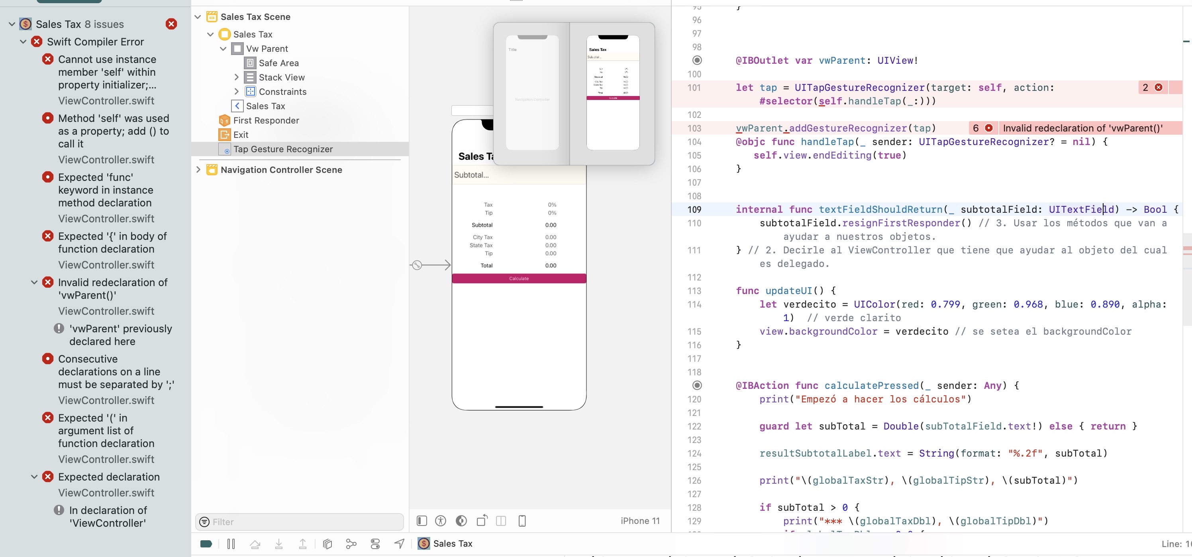Click updateUI function name in code
The image size is (1192, 557).
click(x=789, y=290)
